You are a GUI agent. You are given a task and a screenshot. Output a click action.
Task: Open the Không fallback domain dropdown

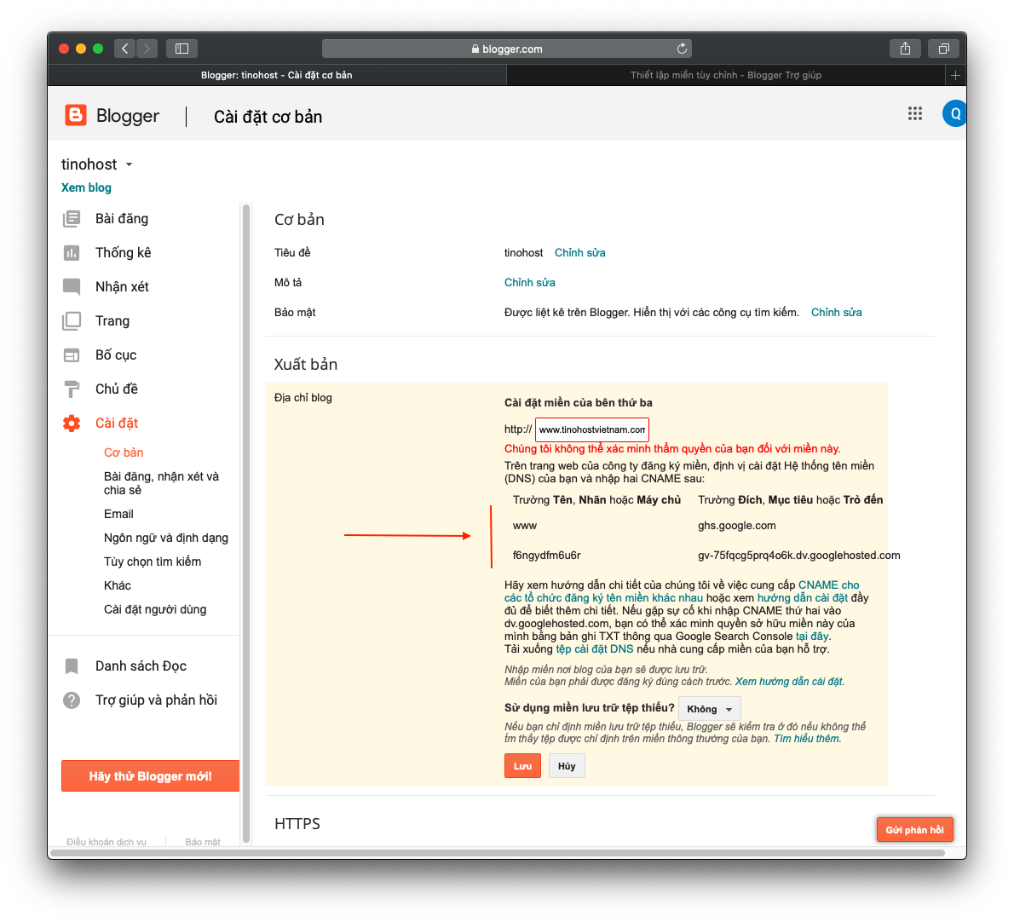pos(710,709)
